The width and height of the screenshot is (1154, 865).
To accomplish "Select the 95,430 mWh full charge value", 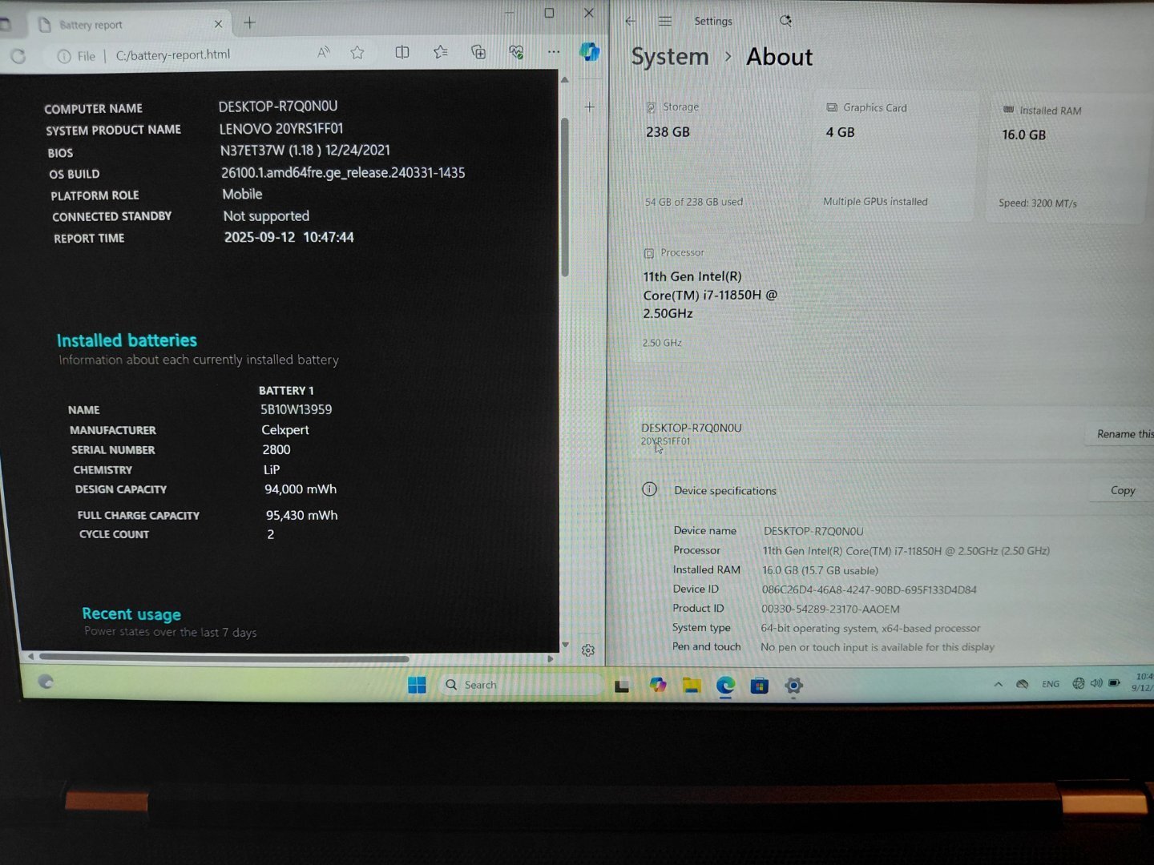I will (301, 515).
